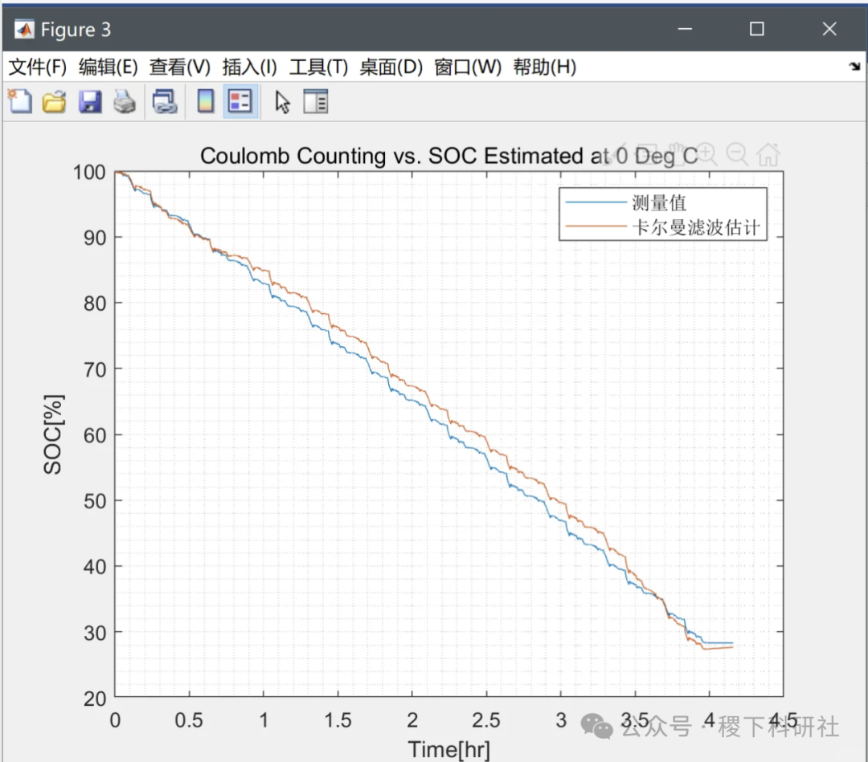
Task: Click the y-axis tick label 100
Action: [89, 173]
